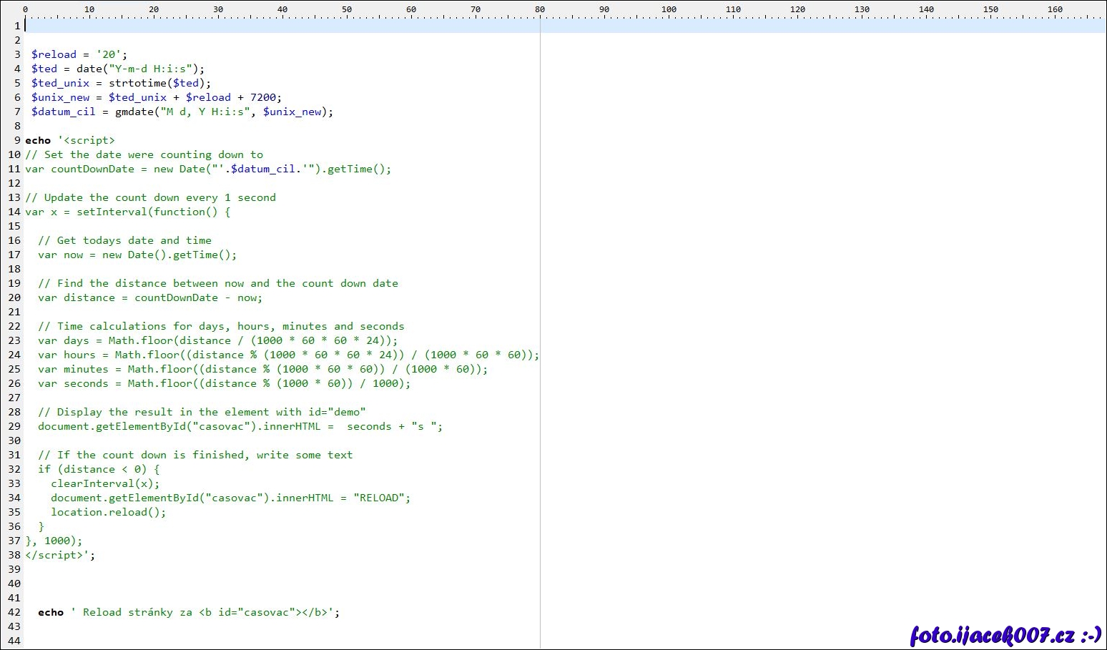Click the "var hours" calculation line
Image resolution: width=1107 pixels, height=650 pixels.
288,355
